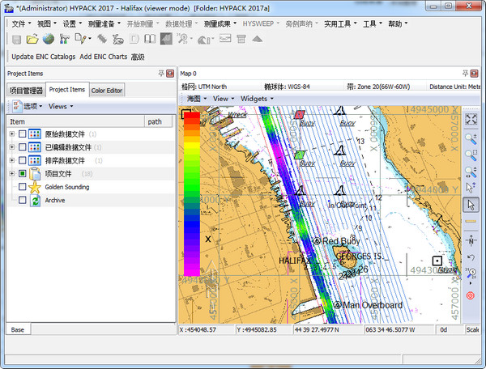486x369 pixels.
Task: Click the rainbow depth color bar legend
Action: click(191, 193)
